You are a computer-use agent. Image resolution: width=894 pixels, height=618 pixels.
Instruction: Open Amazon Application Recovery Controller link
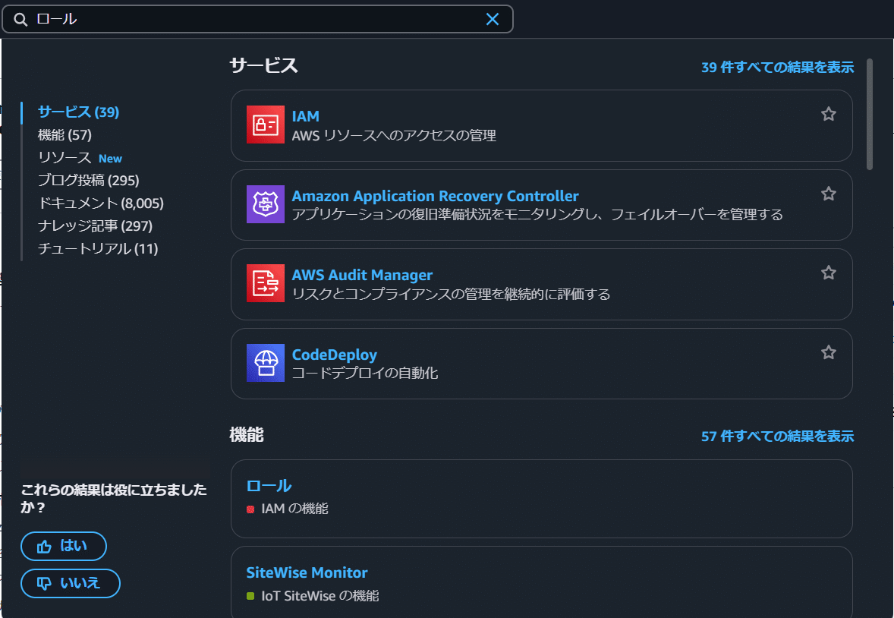(435, 196)
